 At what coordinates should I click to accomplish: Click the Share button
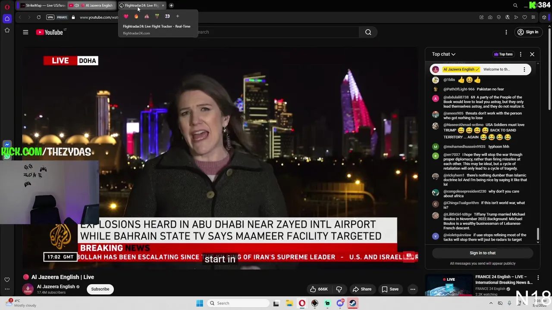click(361, 289)
